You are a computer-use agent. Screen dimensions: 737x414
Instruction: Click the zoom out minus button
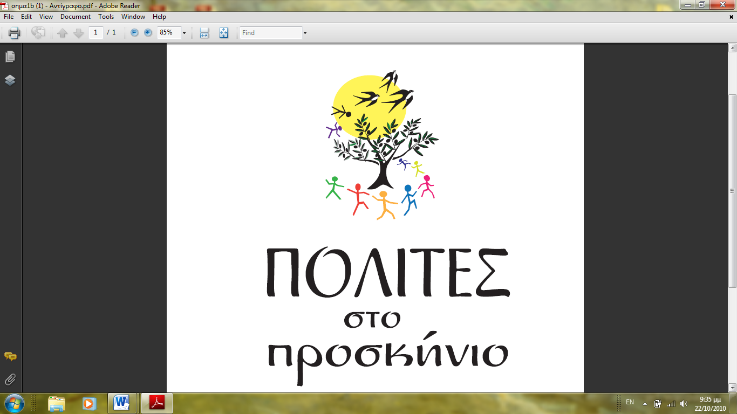click(x=134, y=33)
